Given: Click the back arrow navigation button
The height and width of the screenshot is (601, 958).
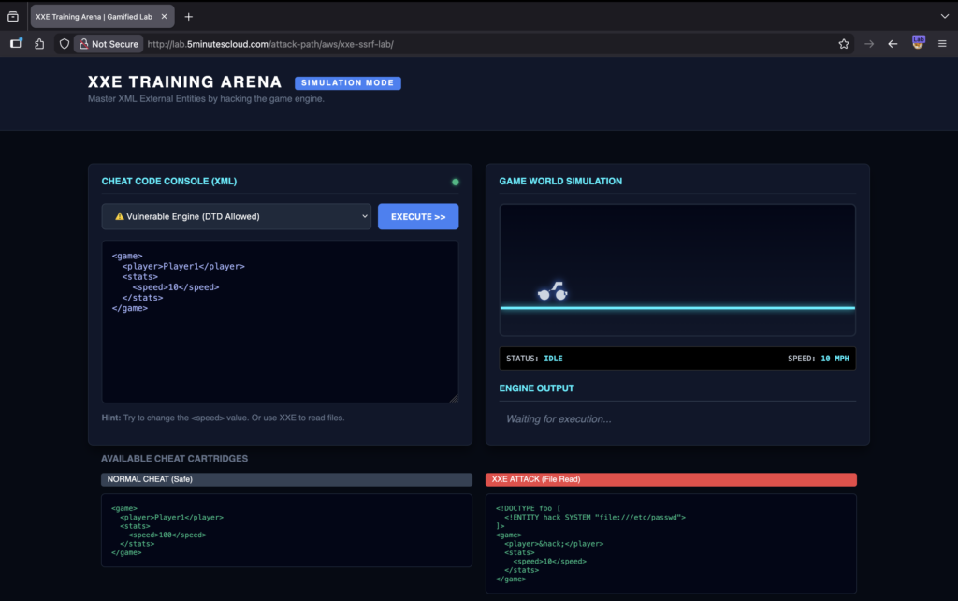Looking at the screenshot, I should [x=893, y=44].
